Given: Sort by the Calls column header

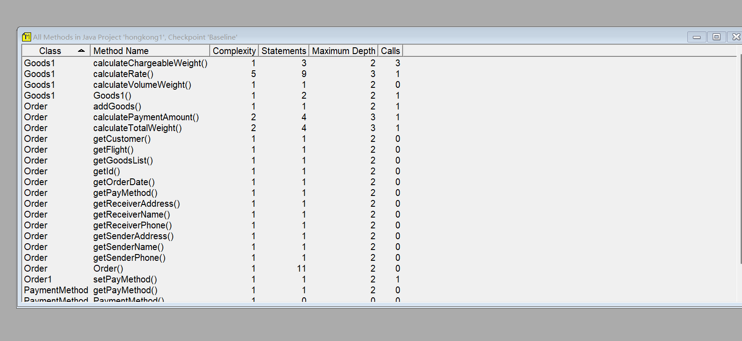Looking at the screenshot, I should click(390, 51).
